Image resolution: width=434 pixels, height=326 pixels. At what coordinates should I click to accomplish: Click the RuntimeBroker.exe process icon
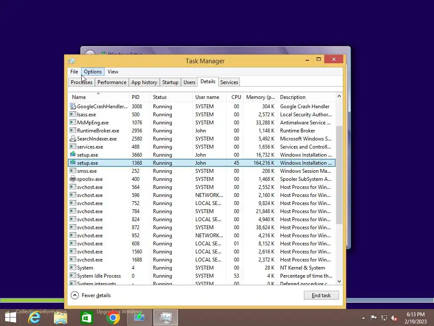click(x=73, y=130)
